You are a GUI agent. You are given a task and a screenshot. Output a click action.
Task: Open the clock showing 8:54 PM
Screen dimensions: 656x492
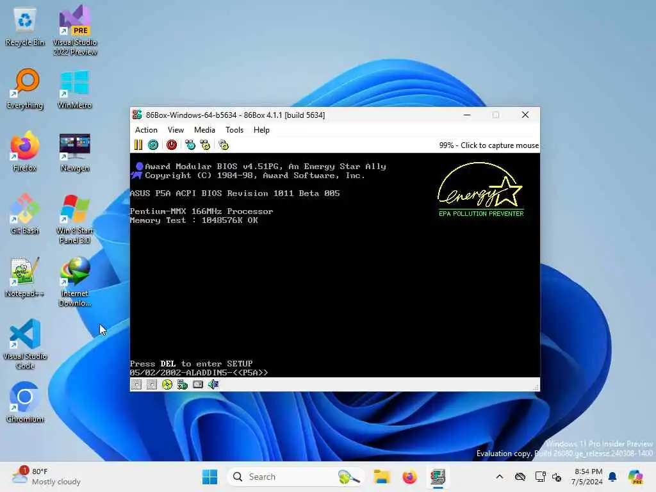(587, 477)
